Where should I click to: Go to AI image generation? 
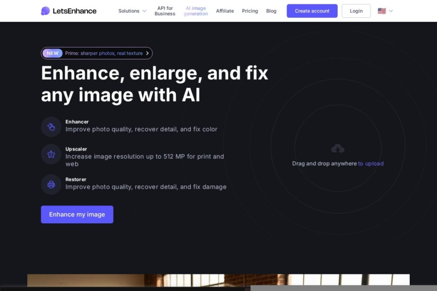(x=195, y=11)
